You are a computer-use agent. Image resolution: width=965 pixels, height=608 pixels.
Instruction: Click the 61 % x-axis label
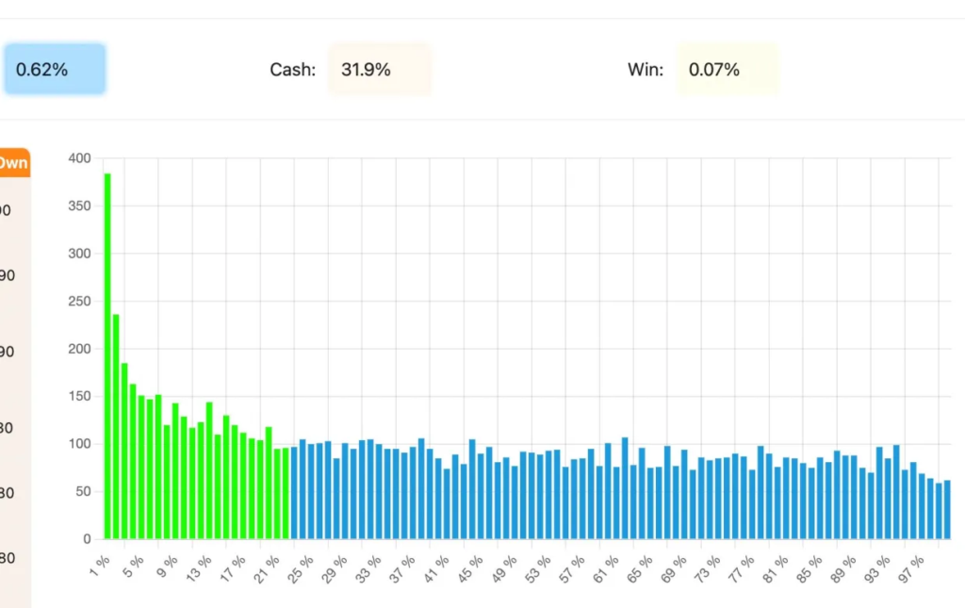(x=607, y=566)
